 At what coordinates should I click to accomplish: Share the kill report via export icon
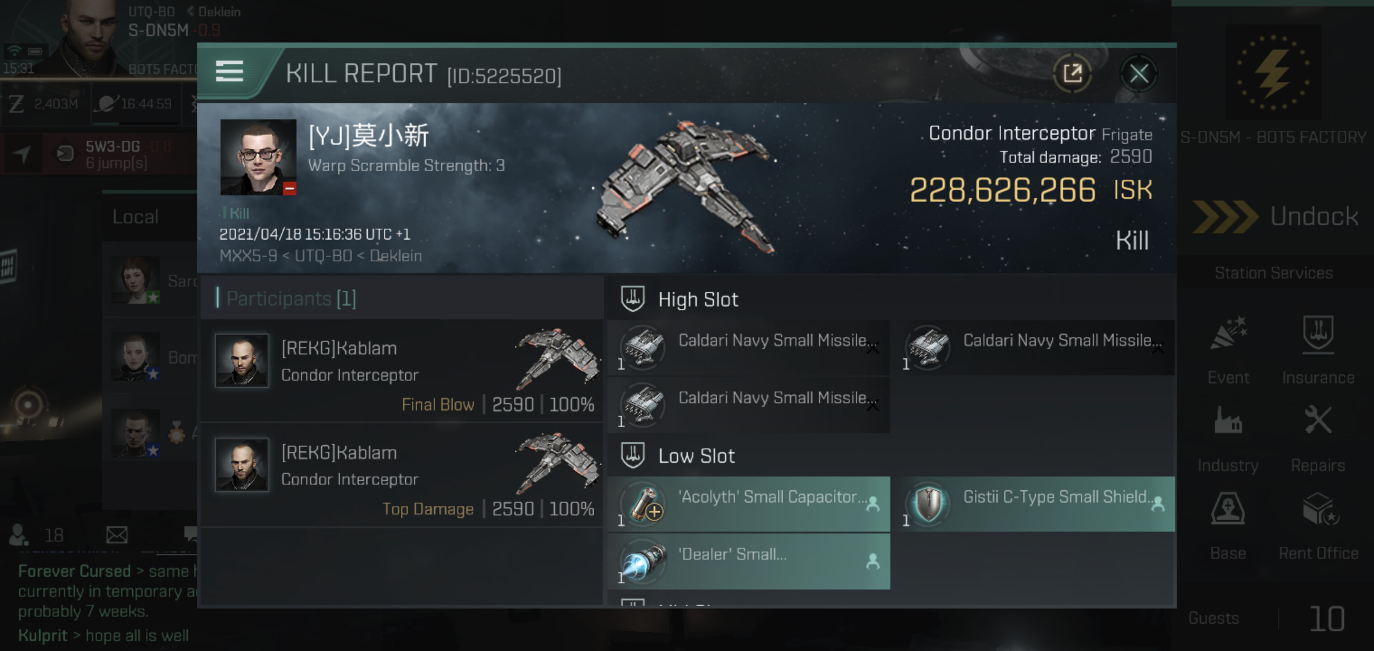pos(1072,74)
